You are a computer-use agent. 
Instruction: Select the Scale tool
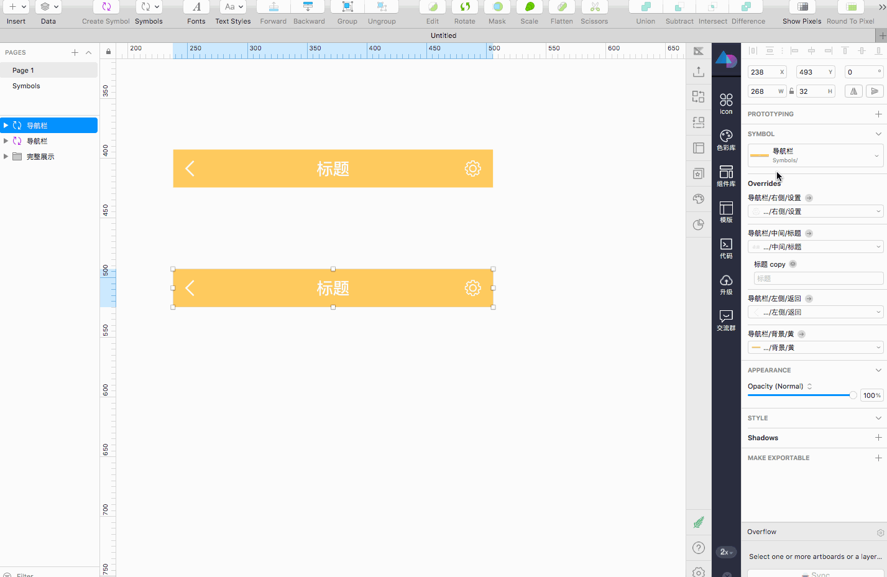pyautogui.click(x=530, y=7)
